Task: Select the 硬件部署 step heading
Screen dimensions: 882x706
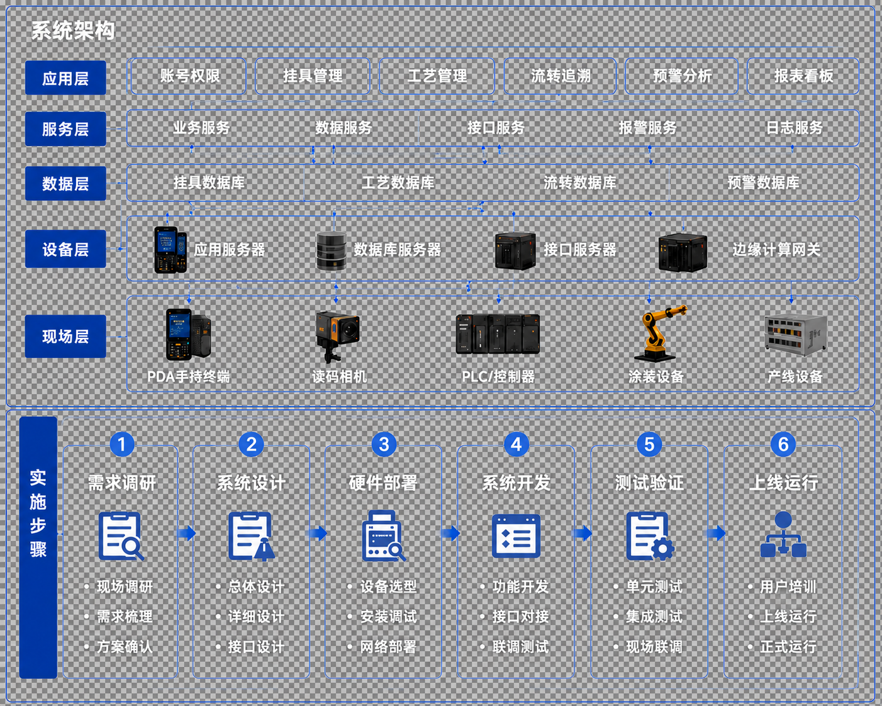Action: point(383,483)
